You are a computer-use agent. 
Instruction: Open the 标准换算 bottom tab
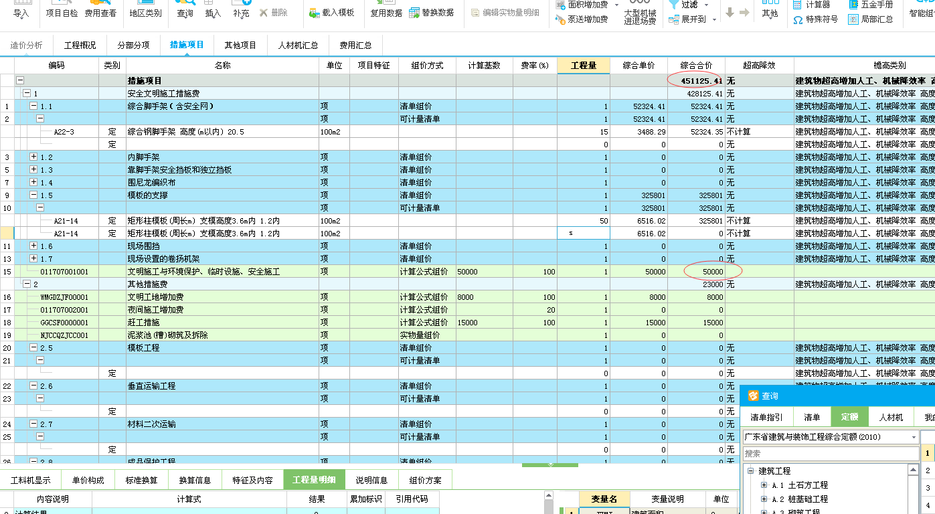141,480
